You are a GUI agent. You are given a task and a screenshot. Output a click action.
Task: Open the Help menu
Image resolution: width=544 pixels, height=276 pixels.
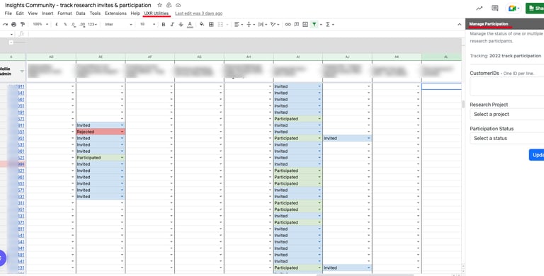[x=135, y=13]
